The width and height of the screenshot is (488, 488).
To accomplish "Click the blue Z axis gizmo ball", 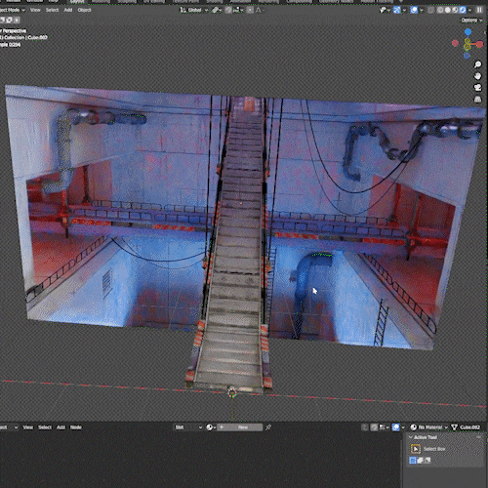I will (468, 32).
